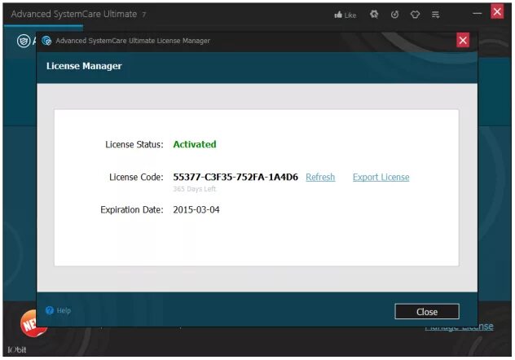This screenshot has height=360, width=515.
Task: Click the expiration date 2015-03-04
Action: click(196, 210)
